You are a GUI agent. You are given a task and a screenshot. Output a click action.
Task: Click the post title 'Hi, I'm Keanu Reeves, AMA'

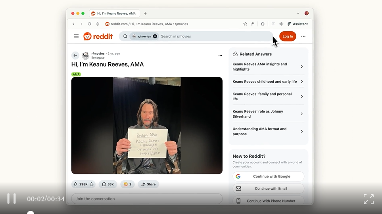pos(107,64)
